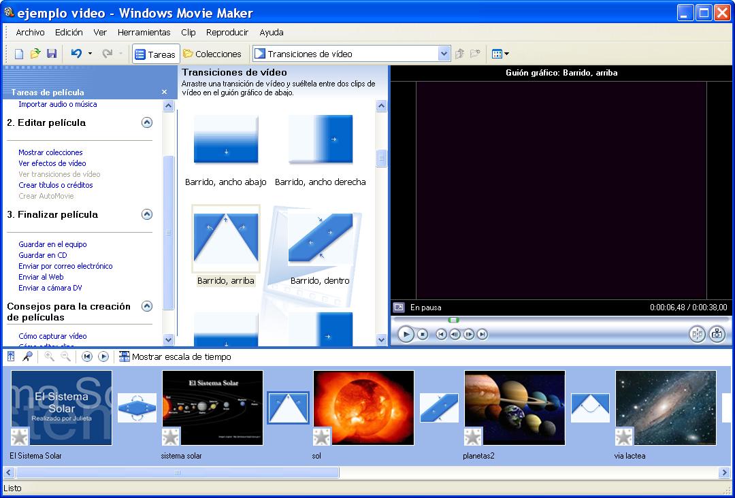Select the Barrido, ancho derecha transition

point(320,140)
